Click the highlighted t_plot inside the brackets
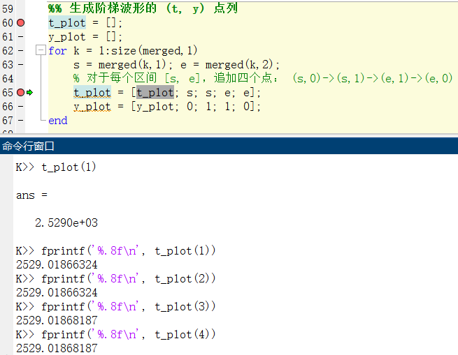 point(155,93)
